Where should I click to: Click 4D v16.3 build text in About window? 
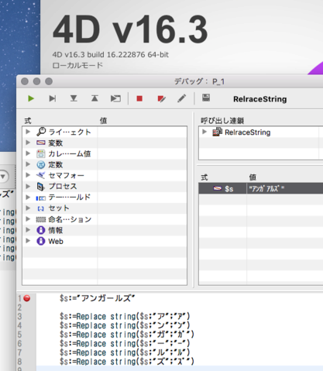(111, 55)
